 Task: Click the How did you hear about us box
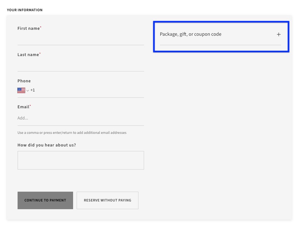[x=81, y=160]
